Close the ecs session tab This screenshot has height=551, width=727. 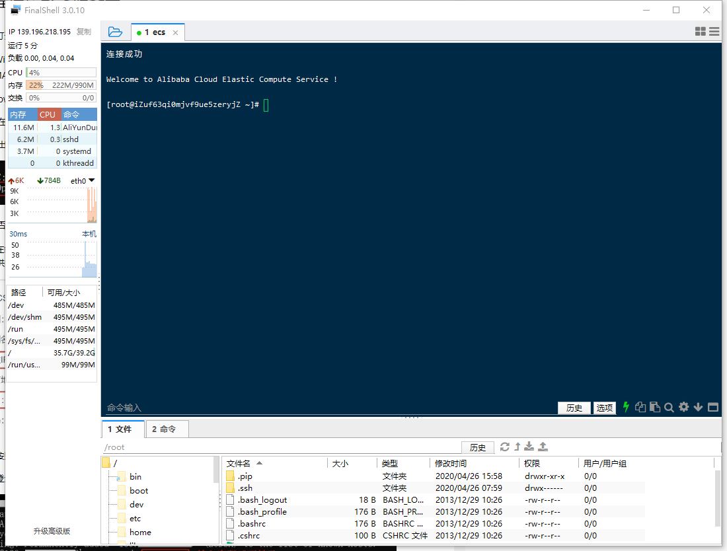[175, 32]
